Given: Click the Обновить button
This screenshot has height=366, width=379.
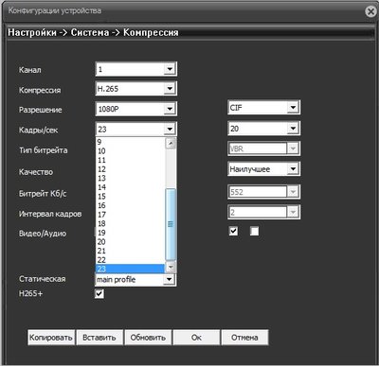Looking at the screenshot, I should (148, 338).
